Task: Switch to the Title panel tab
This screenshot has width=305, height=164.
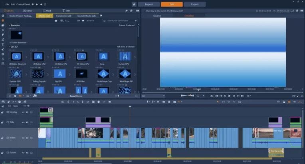Action: click(x=66, y=11)
